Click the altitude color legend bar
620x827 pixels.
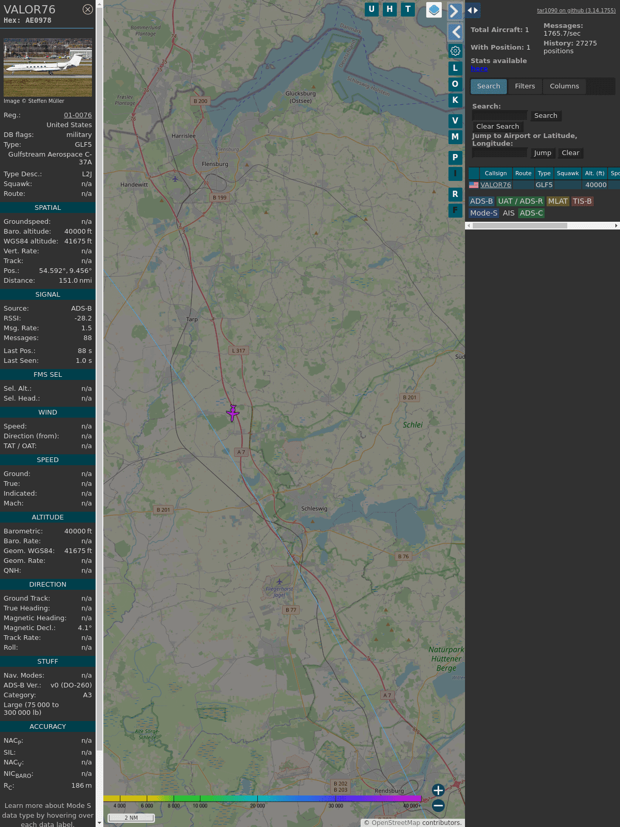262,799
